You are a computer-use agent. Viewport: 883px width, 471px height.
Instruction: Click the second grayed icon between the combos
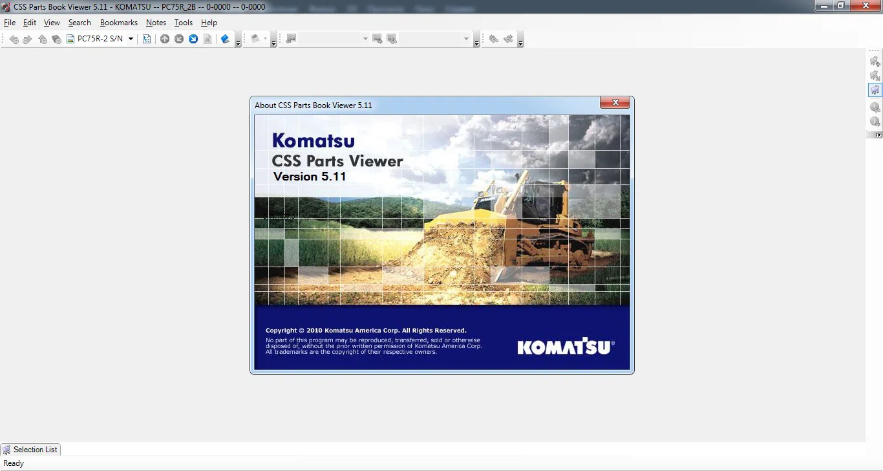(392, 39)
